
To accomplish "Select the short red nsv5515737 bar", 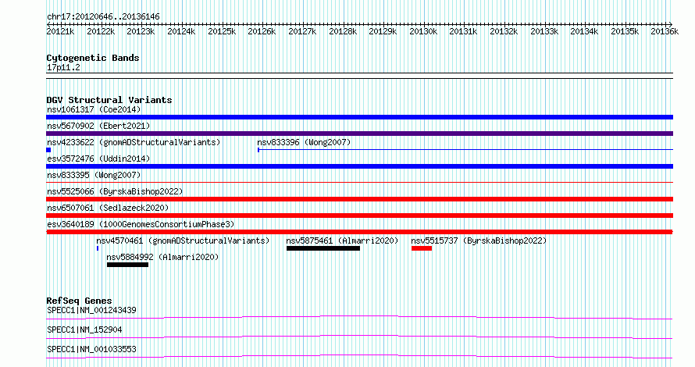I will [422, 248].
